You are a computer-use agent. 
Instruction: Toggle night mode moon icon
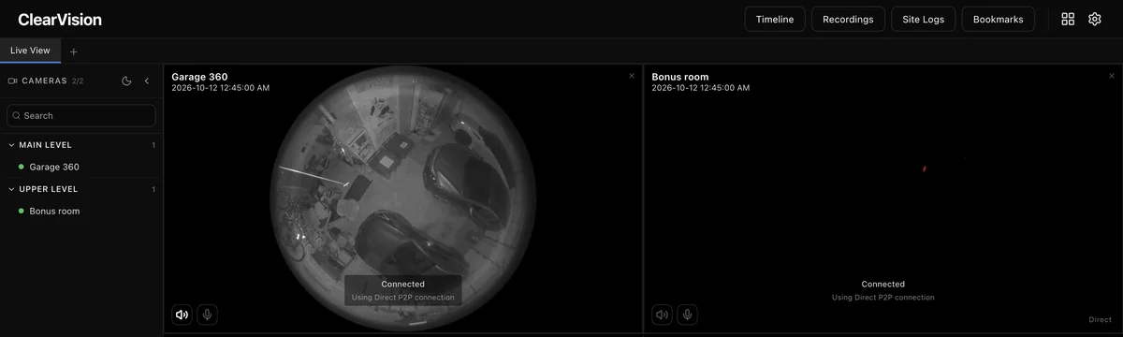(126, 81)
